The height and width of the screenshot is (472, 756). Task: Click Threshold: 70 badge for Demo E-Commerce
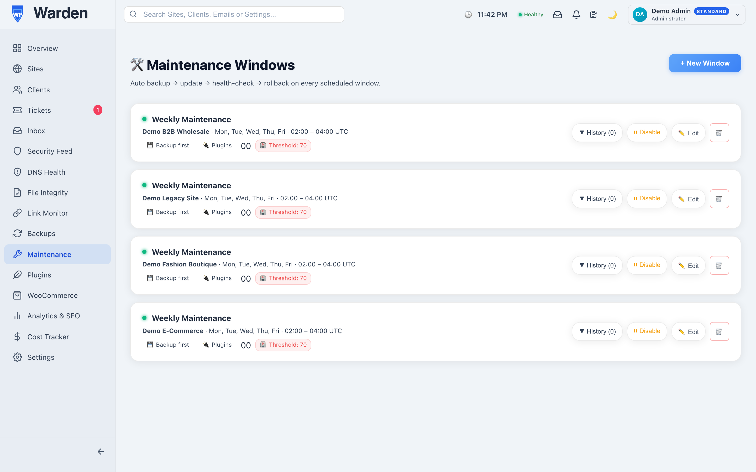coord(283,345)
